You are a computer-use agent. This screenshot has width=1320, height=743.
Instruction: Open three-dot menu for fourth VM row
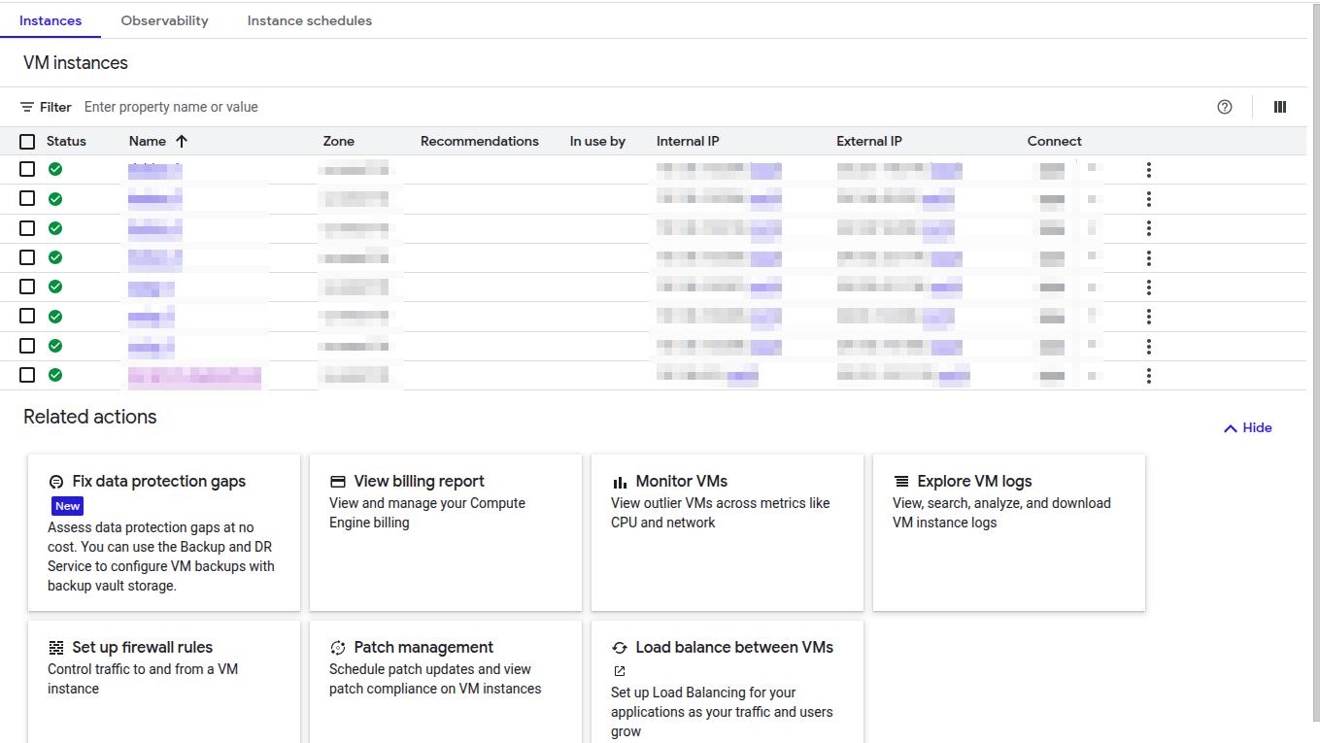[x=1148, y=258]
